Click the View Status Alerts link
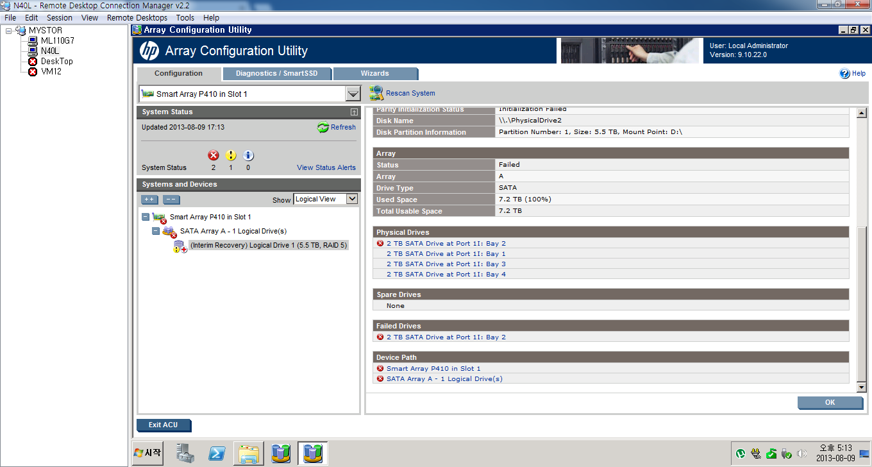The height and width of the screenshot is (467, 872). 326,167
